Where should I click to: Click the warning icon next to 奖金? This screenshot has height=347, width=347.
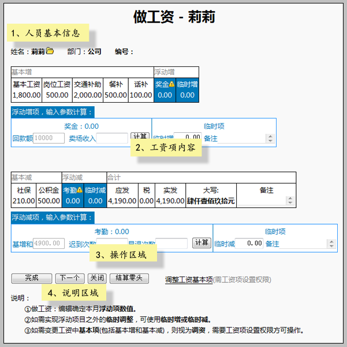click(x=171, y=84)
